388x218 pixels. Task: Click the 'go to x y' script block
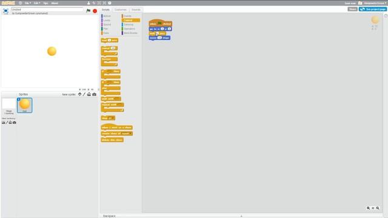point(160,29)
